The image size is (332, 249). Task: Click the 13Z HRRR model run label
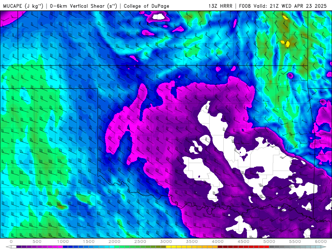point(220,6)
